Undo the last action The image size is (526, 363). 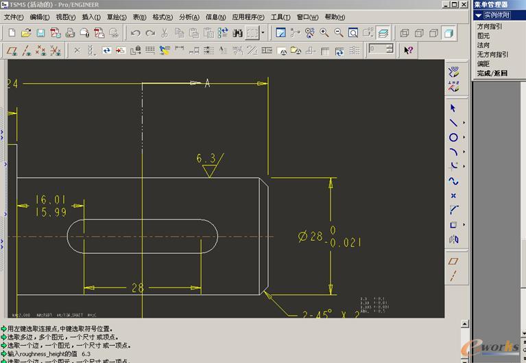tap(136, 33)
